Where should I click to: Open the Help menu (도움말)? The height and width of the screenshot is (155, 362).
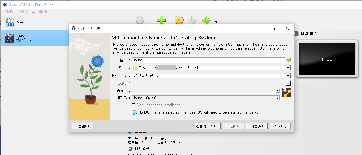tap(39, 12)
